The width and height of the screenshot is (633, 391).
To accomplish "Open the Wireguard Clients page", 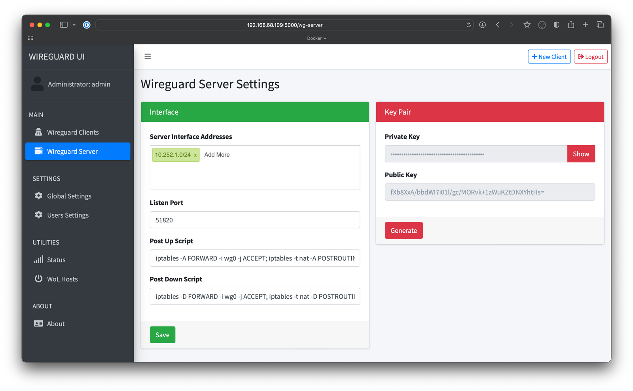I will coord(73,132).
